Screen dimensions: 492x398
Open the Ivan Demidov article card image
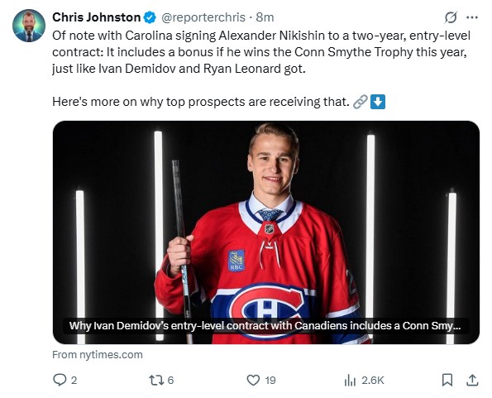click(265, 233)
